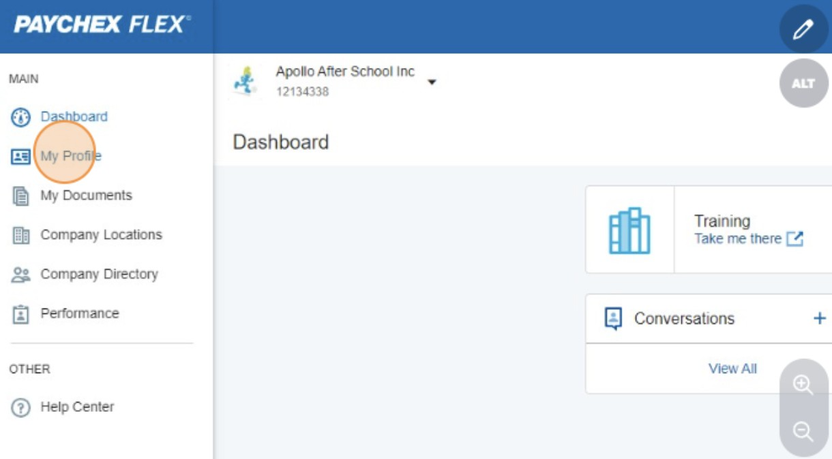
Task: Click the Training card title
Action: pyautogui.click(x=722, y=221)
